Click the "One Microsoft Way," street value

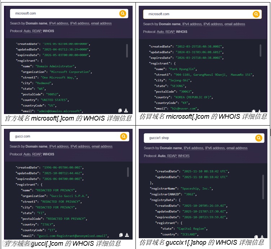click(58, 78)
